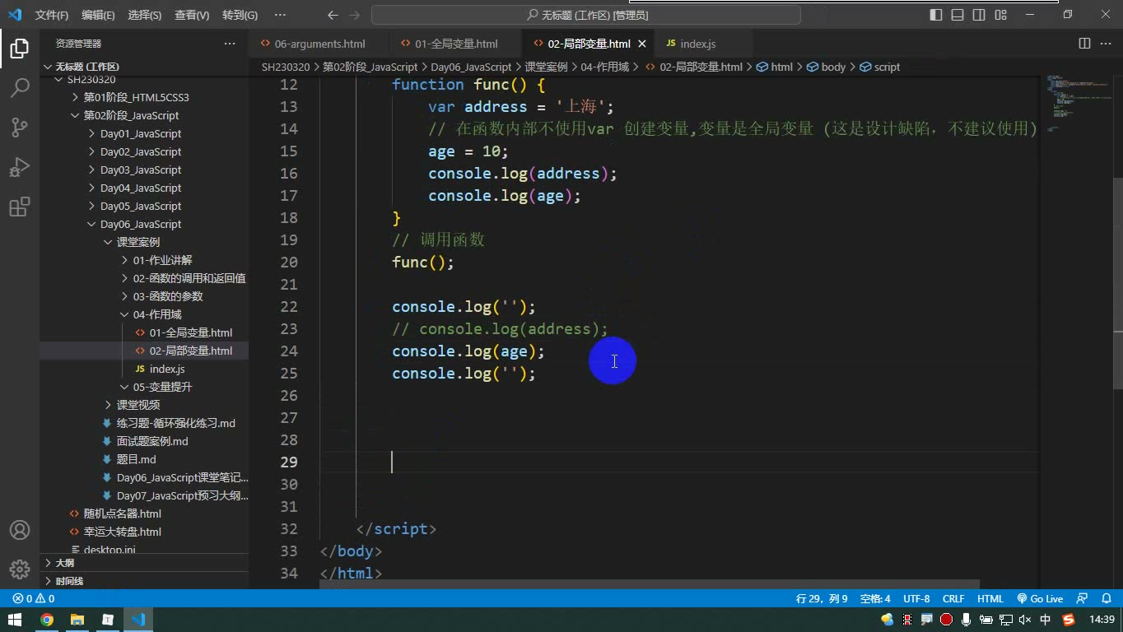1123x632 pixels.
Task: Expand the Day01_JavaScript folder
Action: coord(144,133)
